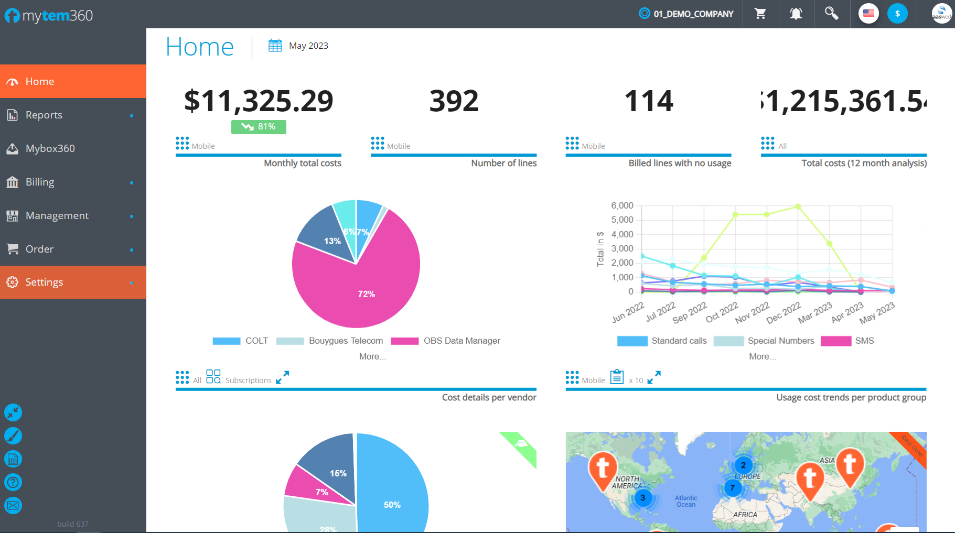This screenshot has height=533, width=955.
Task: Click the map cluster marker labeled 3
Action: point(643,497)
